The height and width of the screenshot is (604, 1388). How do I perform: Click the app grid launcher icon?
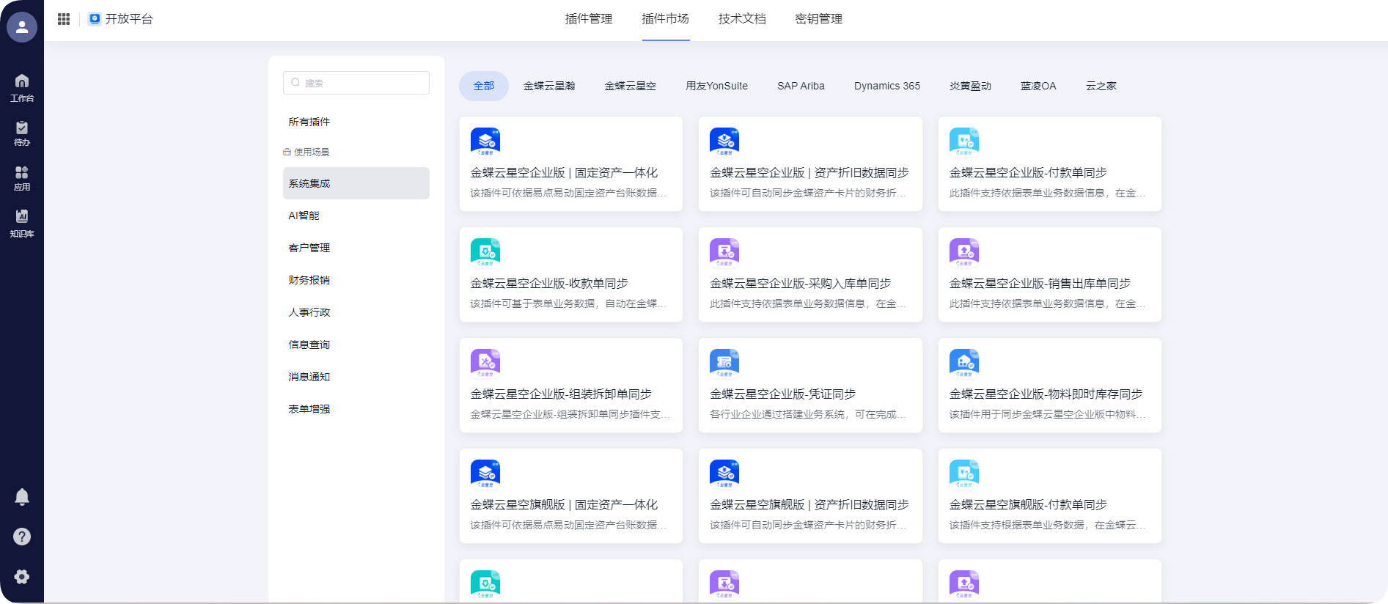tap(64, 19)
